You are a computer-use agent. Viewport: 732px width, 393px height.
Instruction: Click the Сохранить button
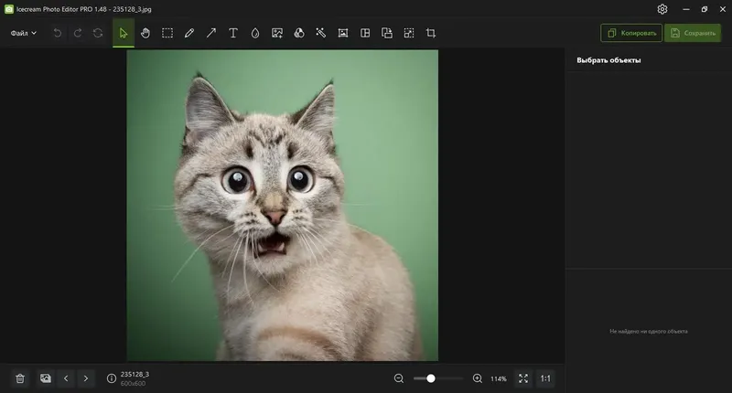point(693,33)
